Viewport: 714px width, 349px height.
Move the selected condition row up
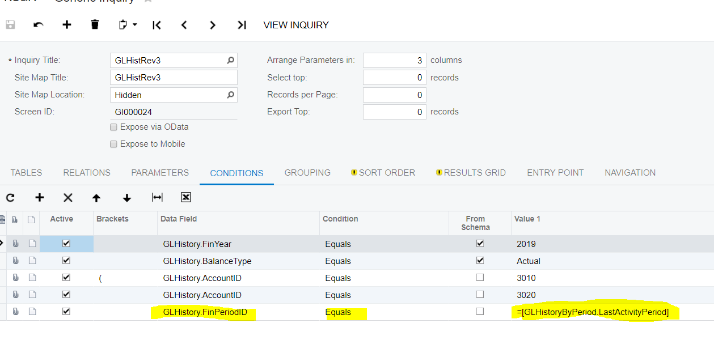click(96, 198)
